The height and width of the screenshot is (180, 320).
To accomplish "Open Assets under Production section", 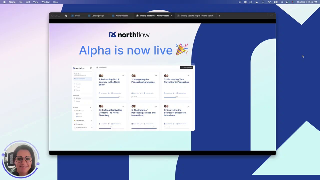I will pyautogui.click(x=77, y=101).
